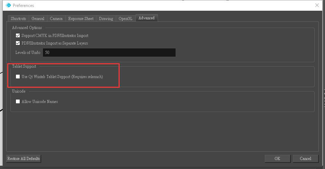Tick the Allow Unicode Names checkbox
Image resolution: width=325 pixels, height=169 pixels.
pos(18,102)
